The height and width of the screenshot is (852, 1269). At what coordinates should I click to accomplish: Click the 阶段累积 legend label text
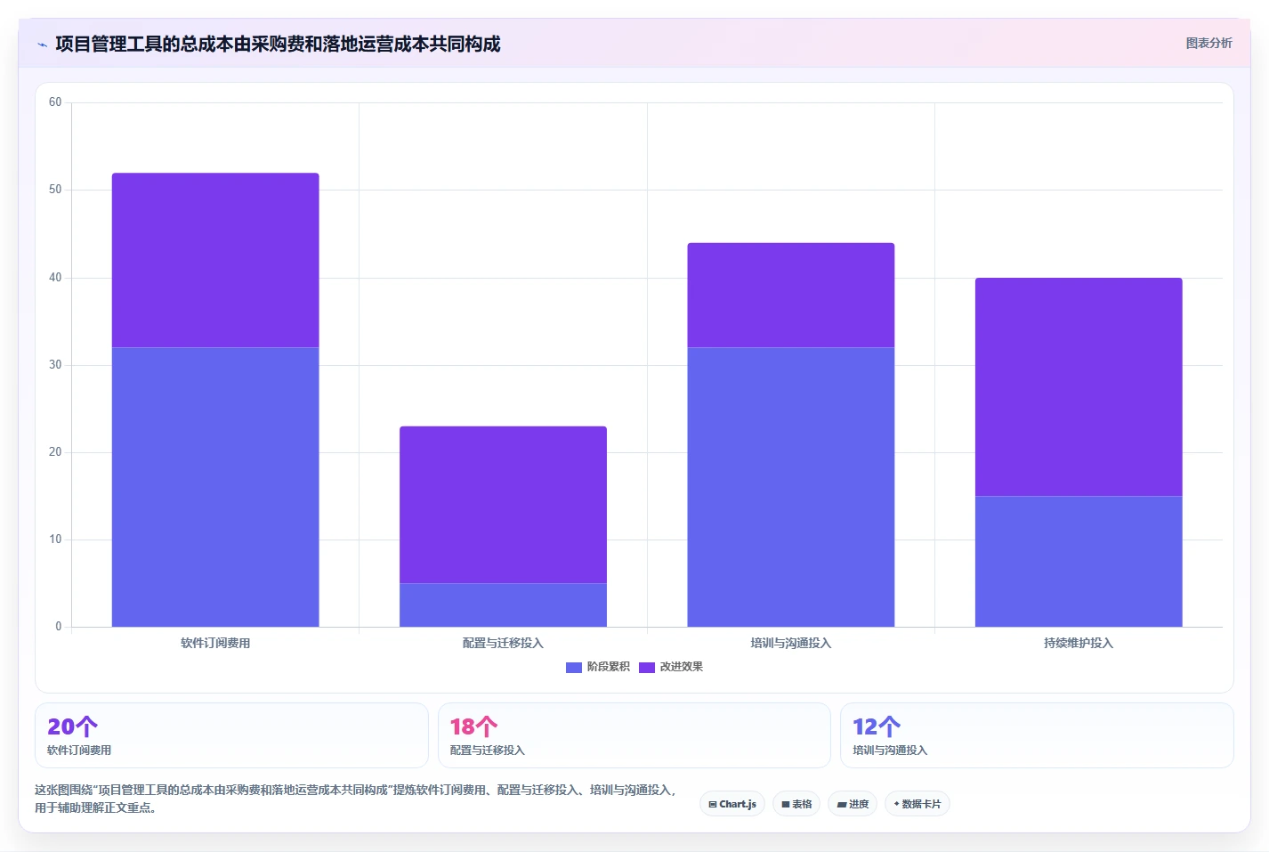click(x=609, y=667)
